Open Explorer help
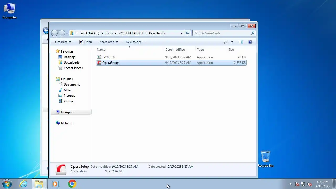The height and width of the screenshot is (189, 336). coord(250,42)
